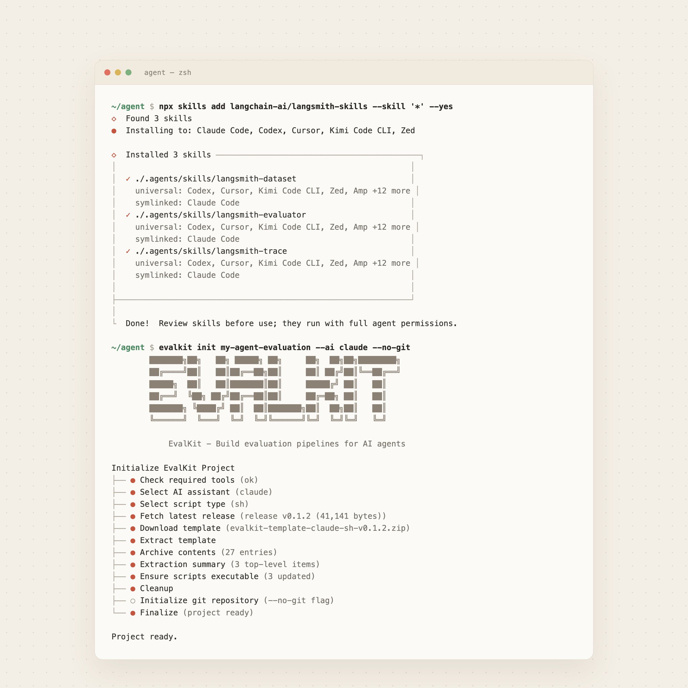The width and height of the screenshot is (688, 688).
Task: Click the 'Done! Review skills before use' message
Action: click(291, 324)
